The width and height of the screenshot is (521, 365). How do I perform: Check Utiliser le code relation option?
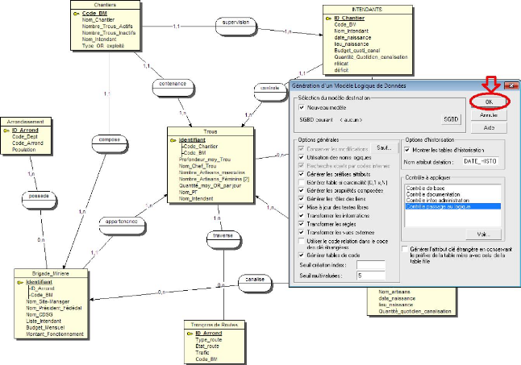click(302, 241)
